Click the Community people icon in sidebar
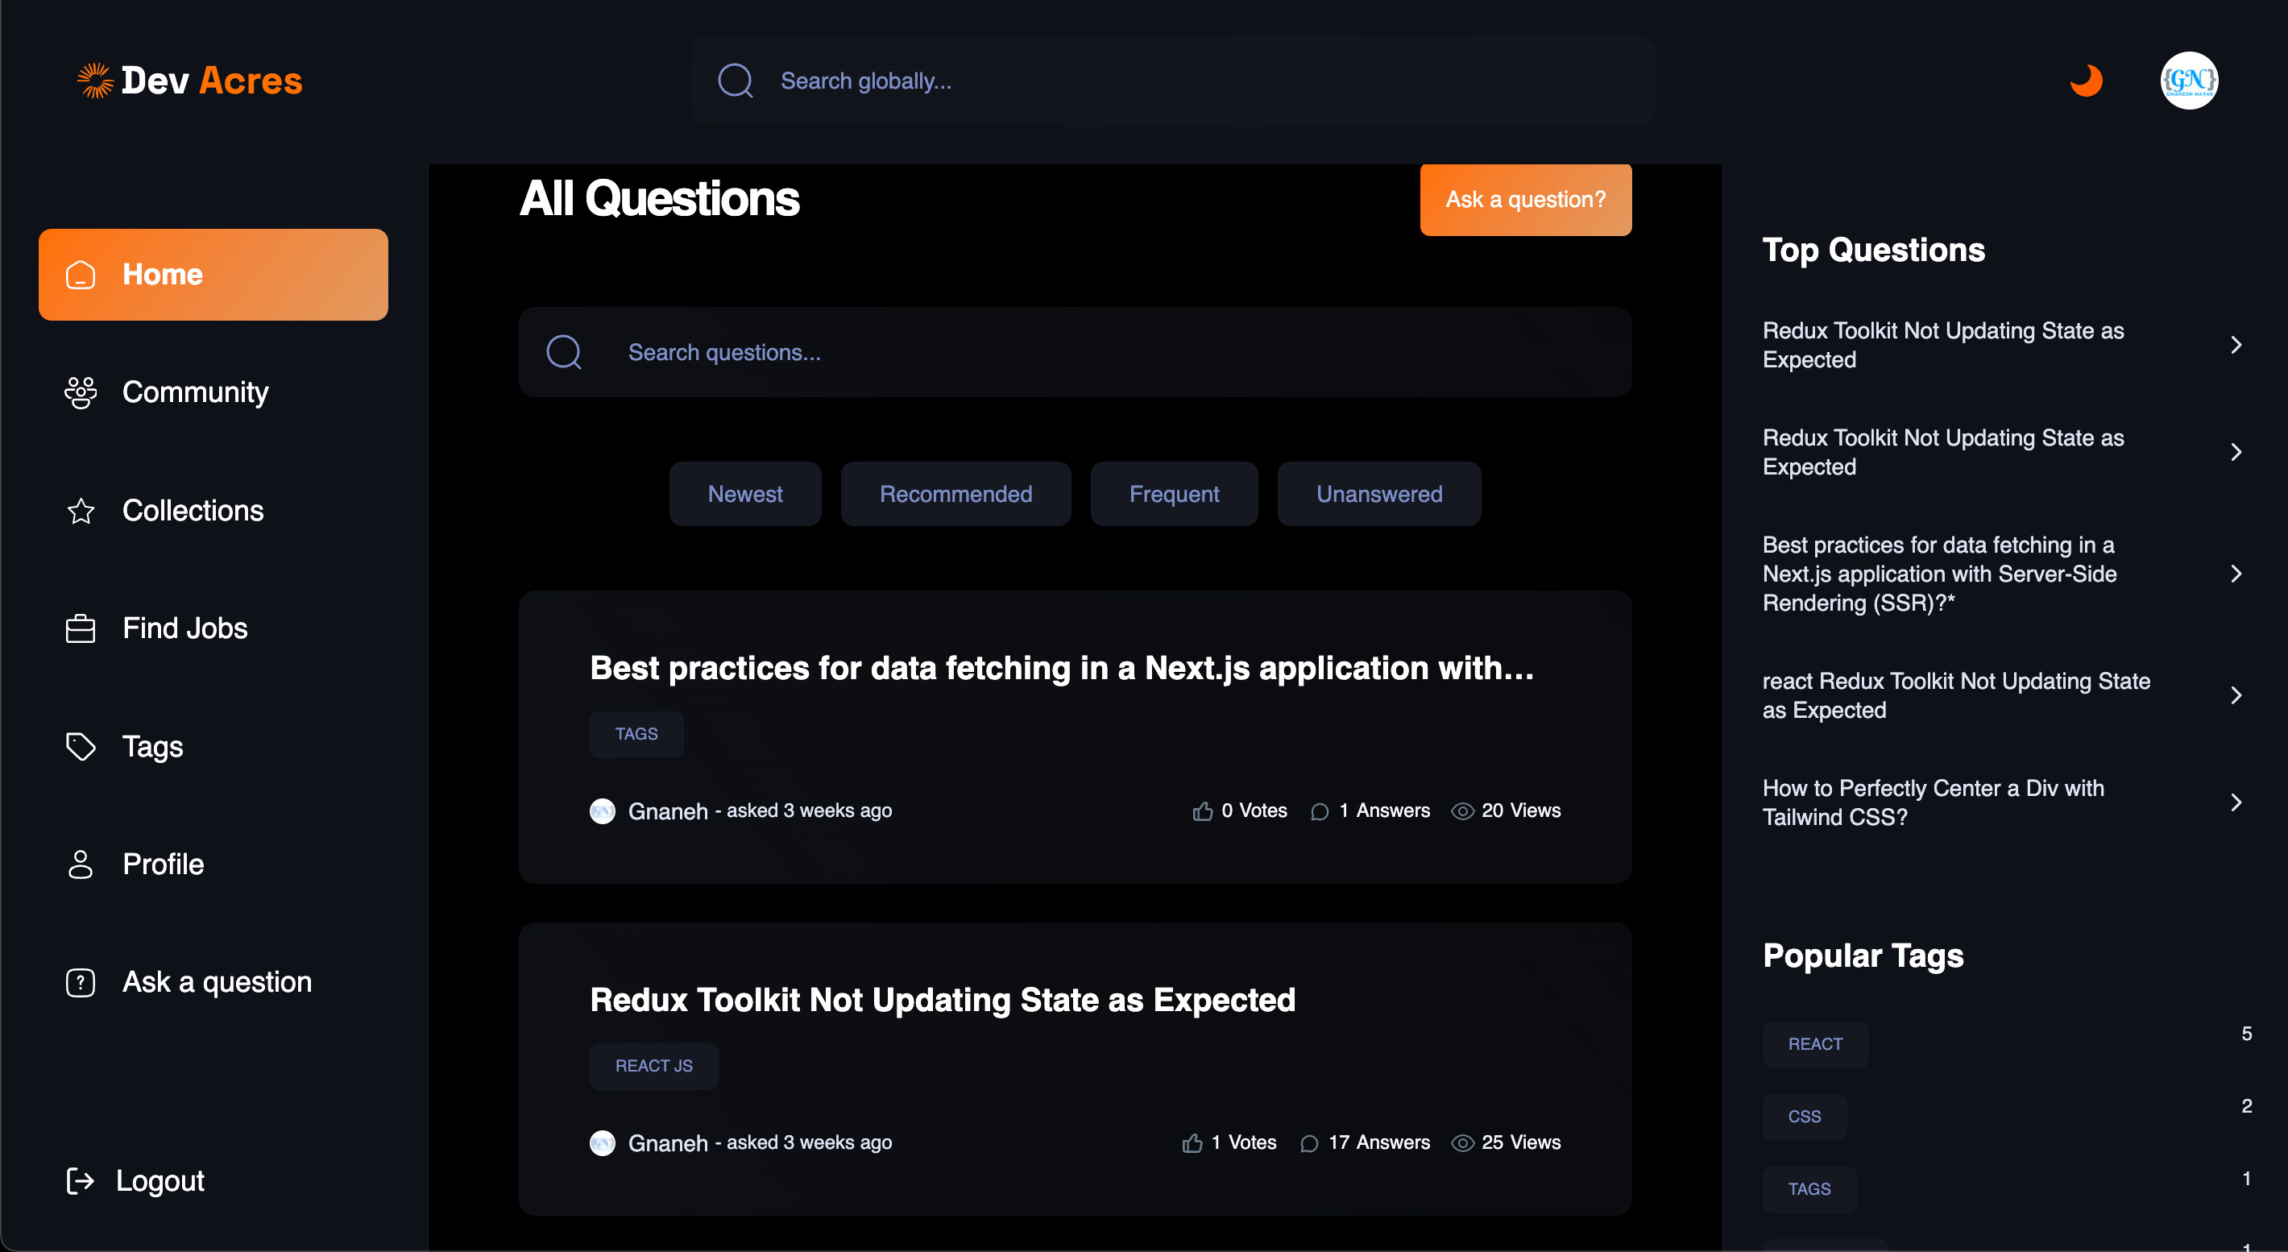The width and height of the screenshot is (2288, 1252). (x=81, y=392)
